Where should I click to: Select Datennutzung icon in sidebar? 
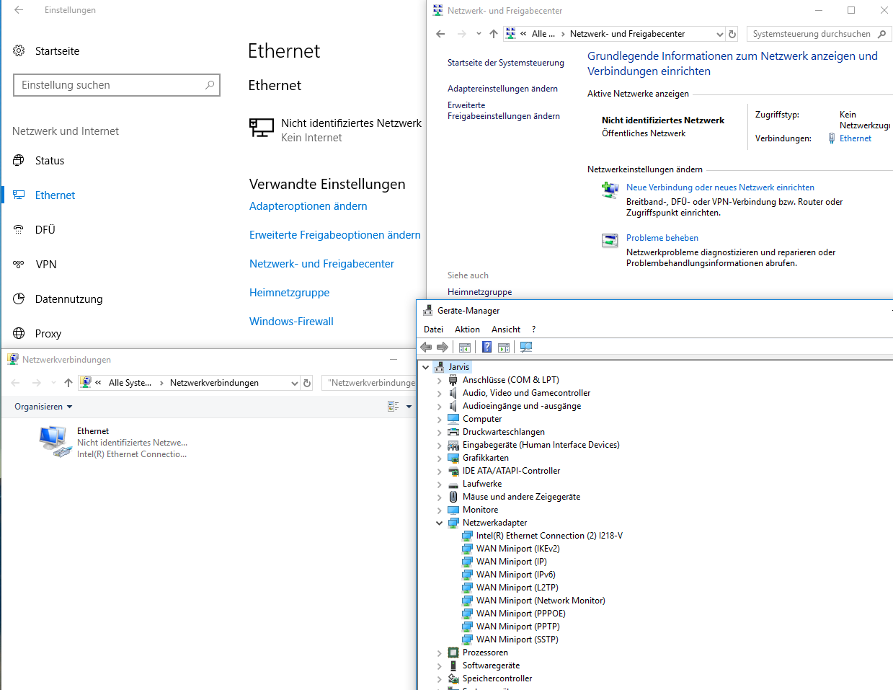pos(19,298)
